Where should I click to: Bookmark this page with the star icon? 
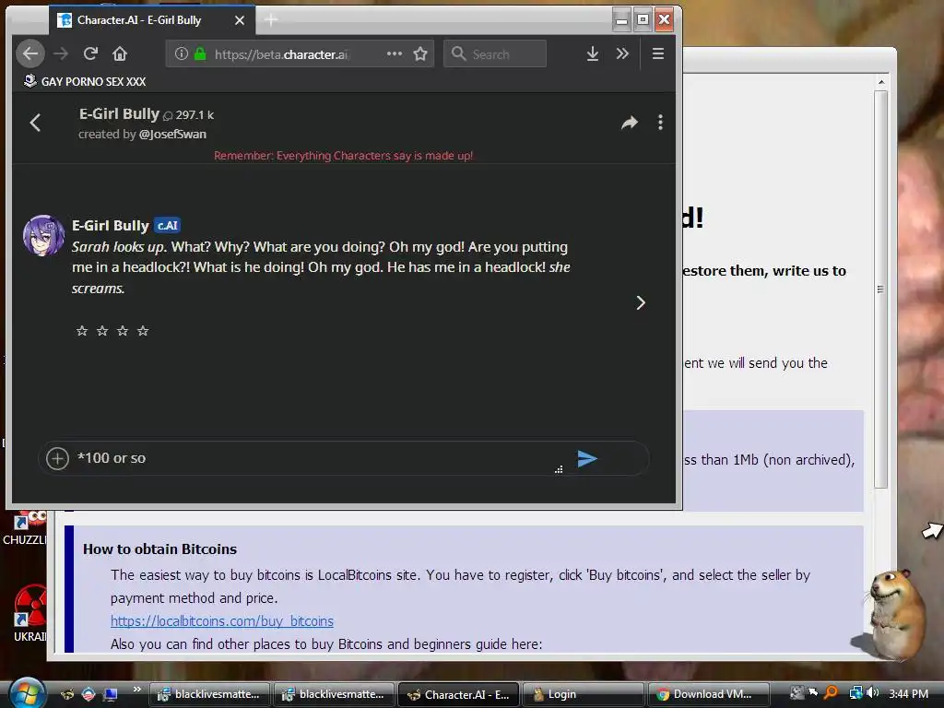pyautogui.click(x=420, y=53)
